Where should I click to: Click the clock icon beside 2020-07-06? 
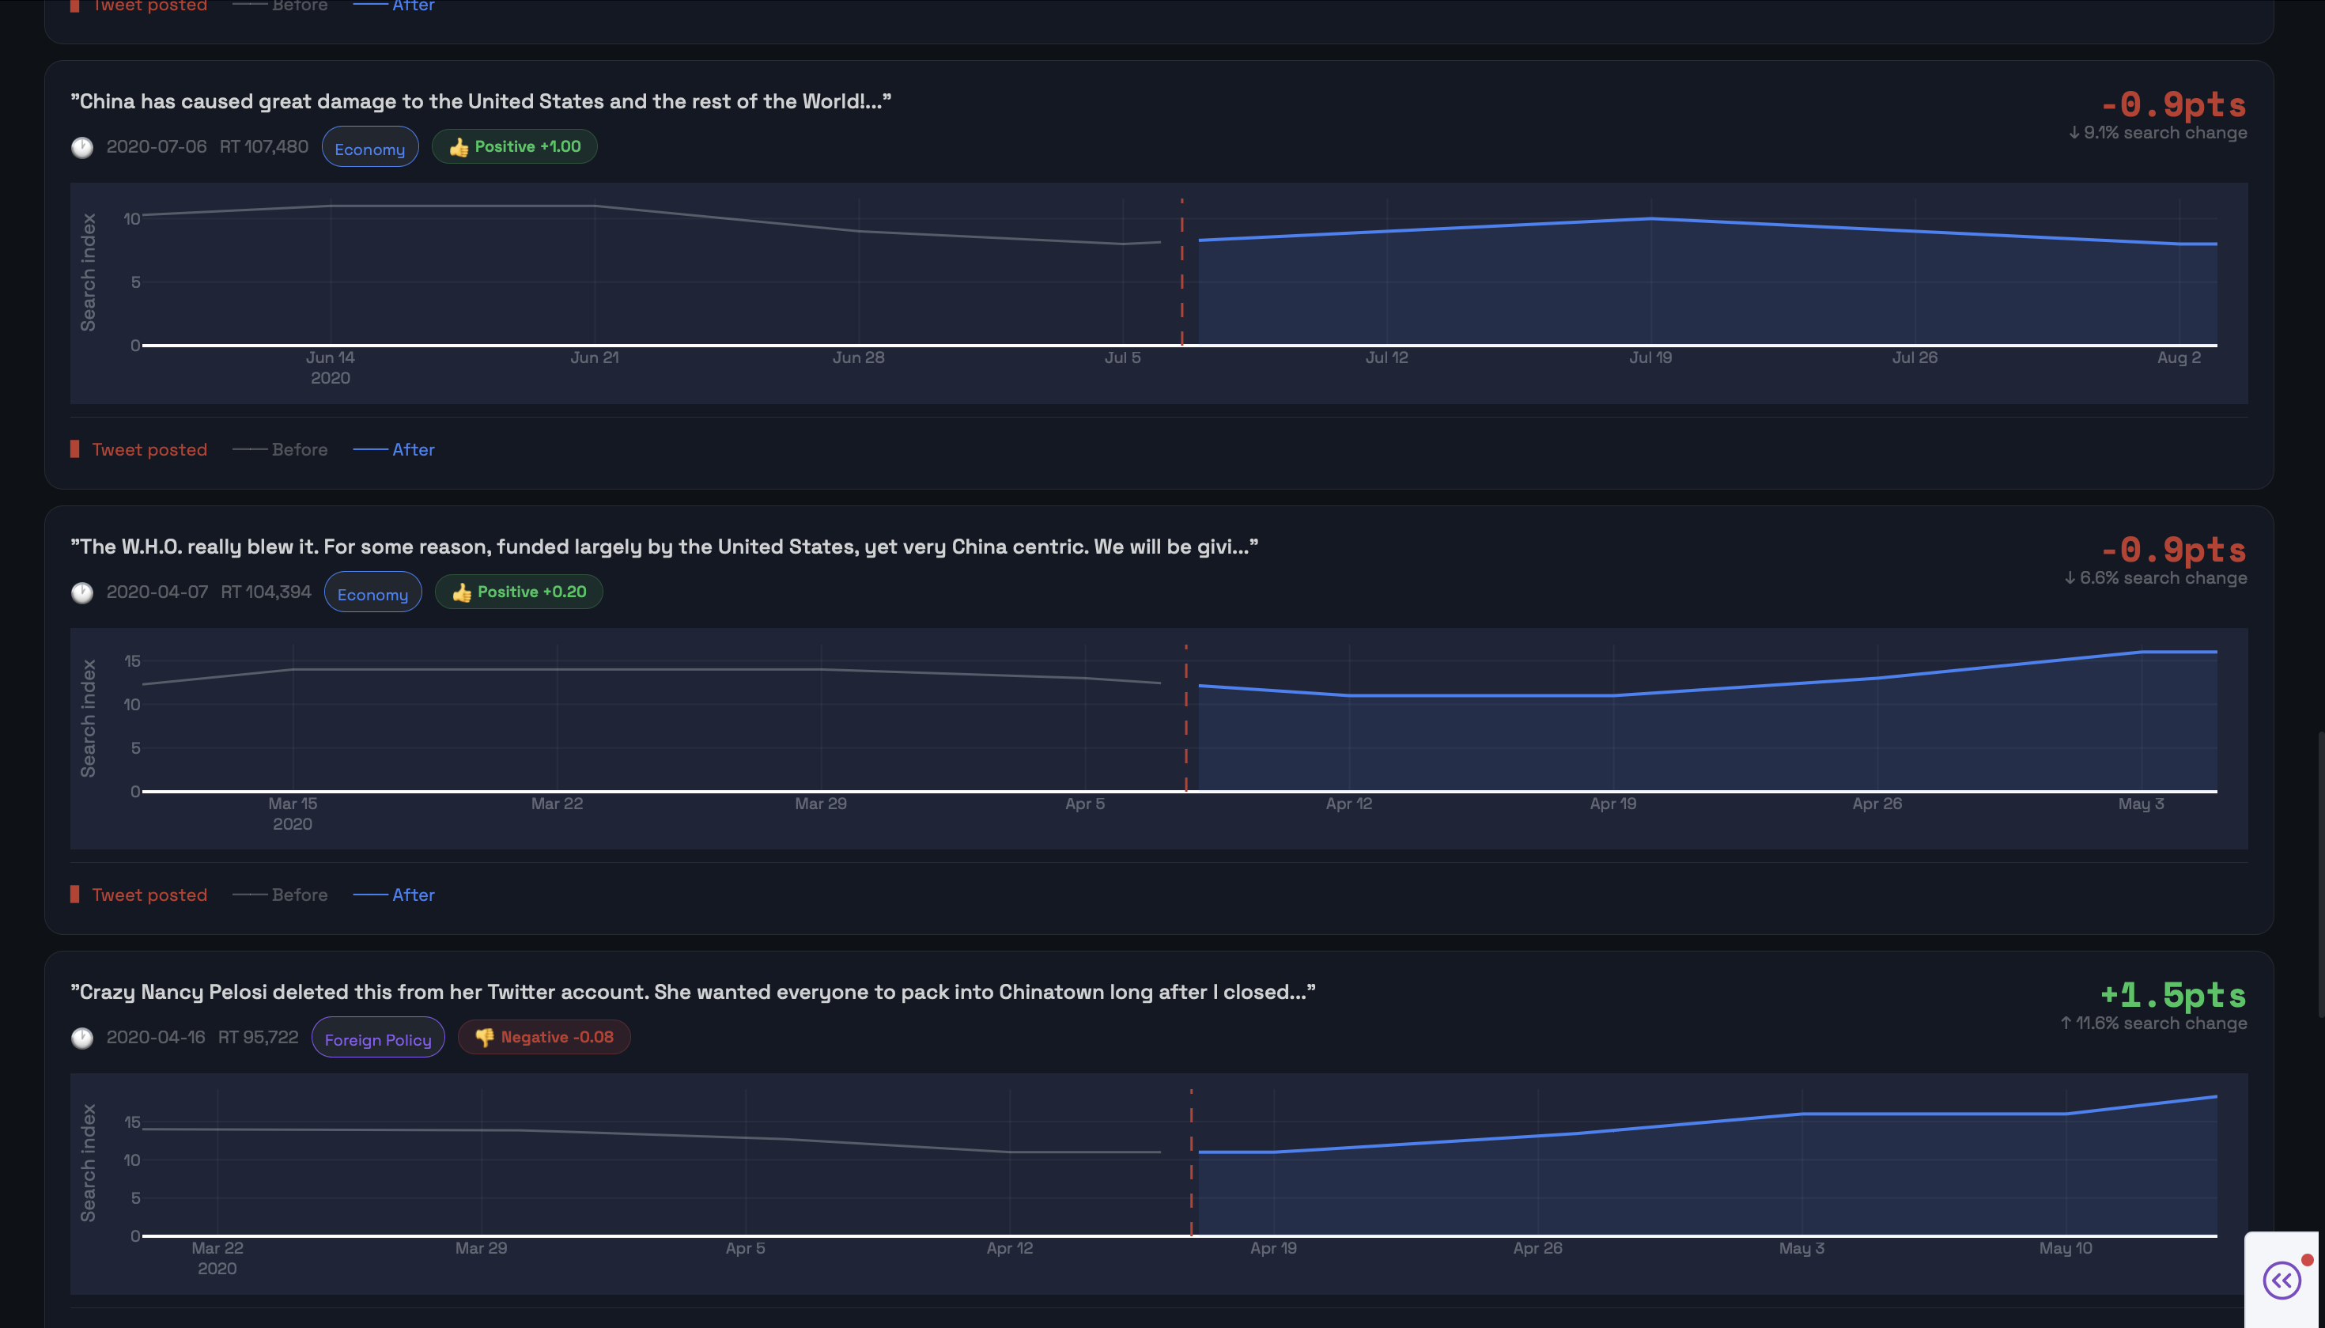(x=82, y=147)
